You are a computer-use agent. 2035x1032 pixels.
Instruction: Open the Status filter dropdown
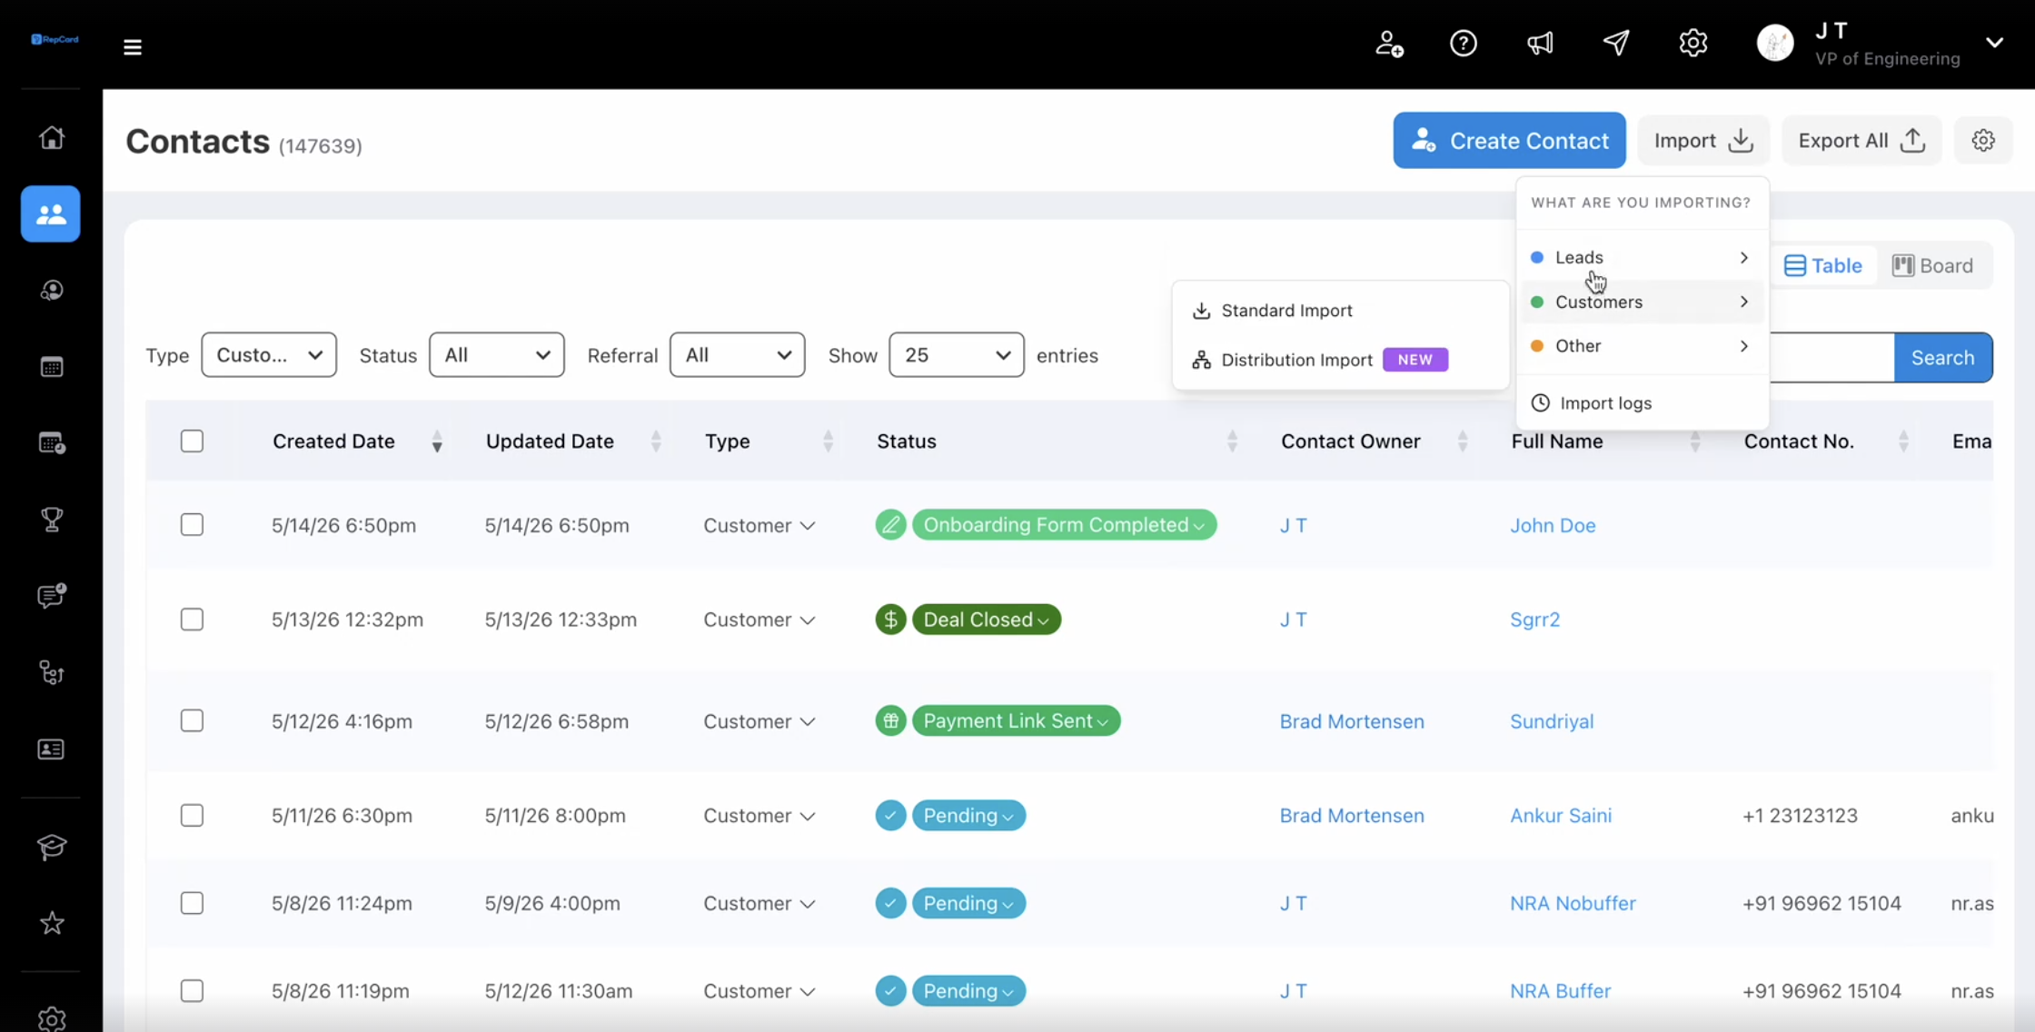[x=496, y=354]
